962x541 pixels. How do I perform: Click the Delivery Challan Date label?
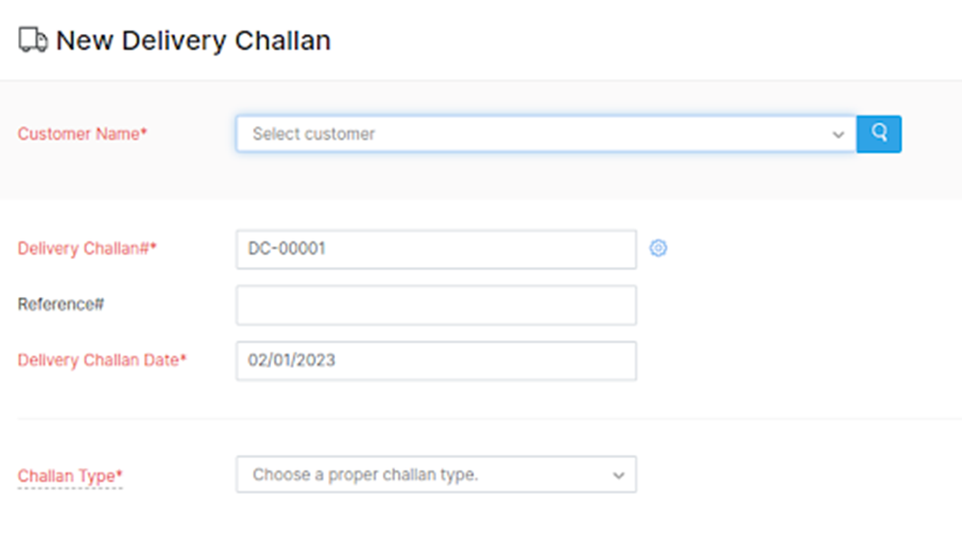point(101,360)
